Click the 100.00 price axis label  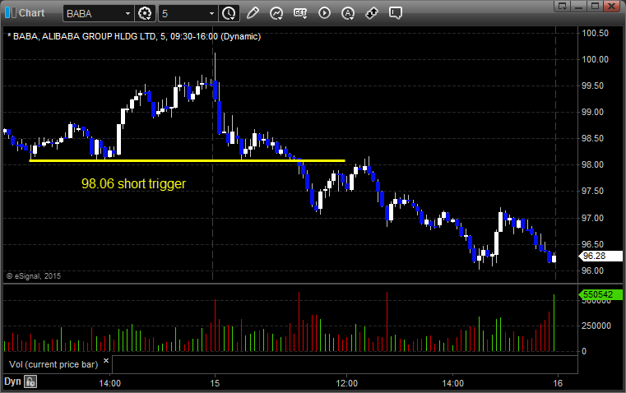coord(595,59)
